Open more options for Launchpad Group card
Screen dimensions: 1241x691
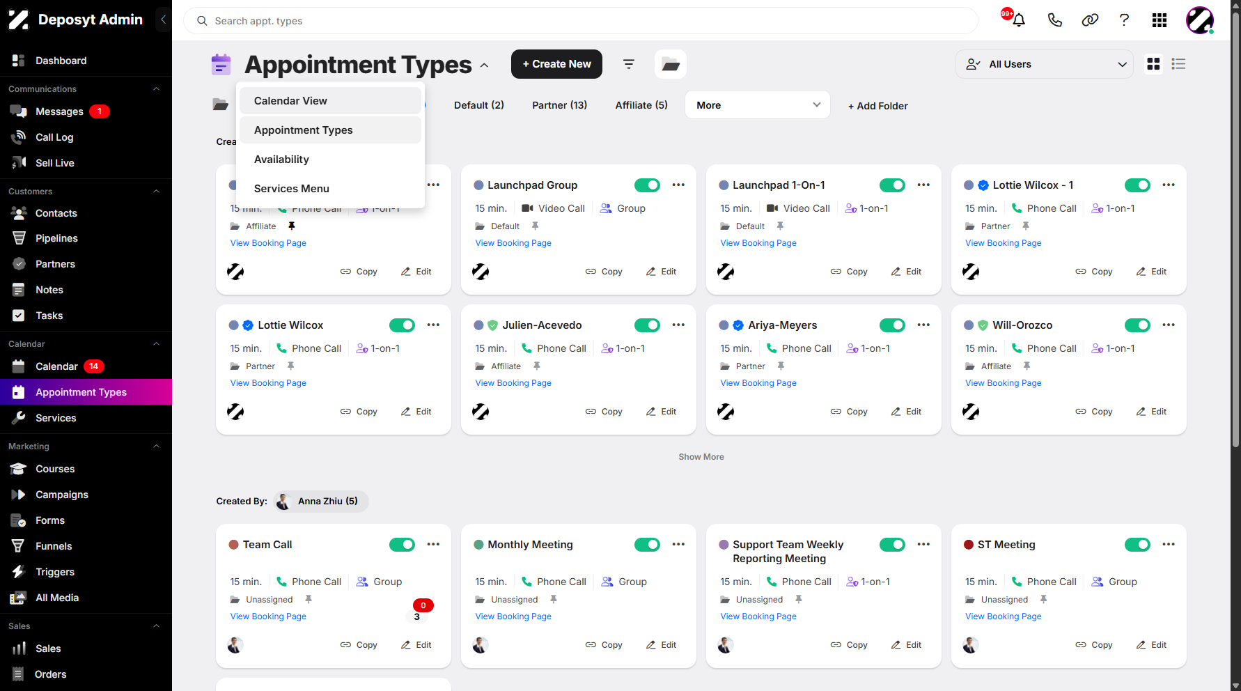coord(678,185)
